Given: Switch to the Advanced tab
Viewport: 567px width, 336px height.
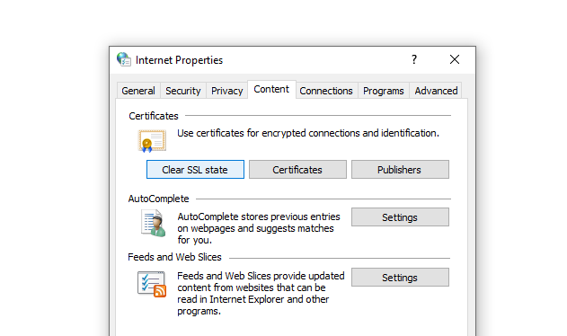Looking at the screenshot, I should [436, 91].
